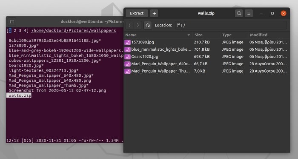Switch to tab 3 in terminal file manager

(20, 30)
